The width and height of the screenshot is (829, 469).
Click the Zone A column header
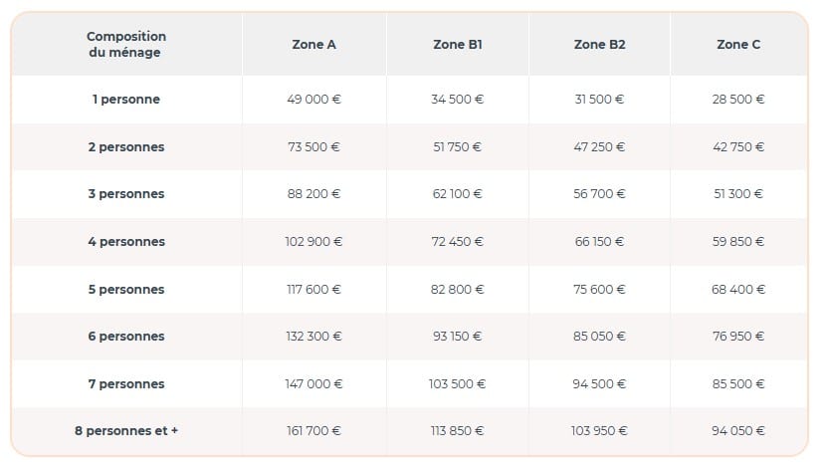[314, 45]
